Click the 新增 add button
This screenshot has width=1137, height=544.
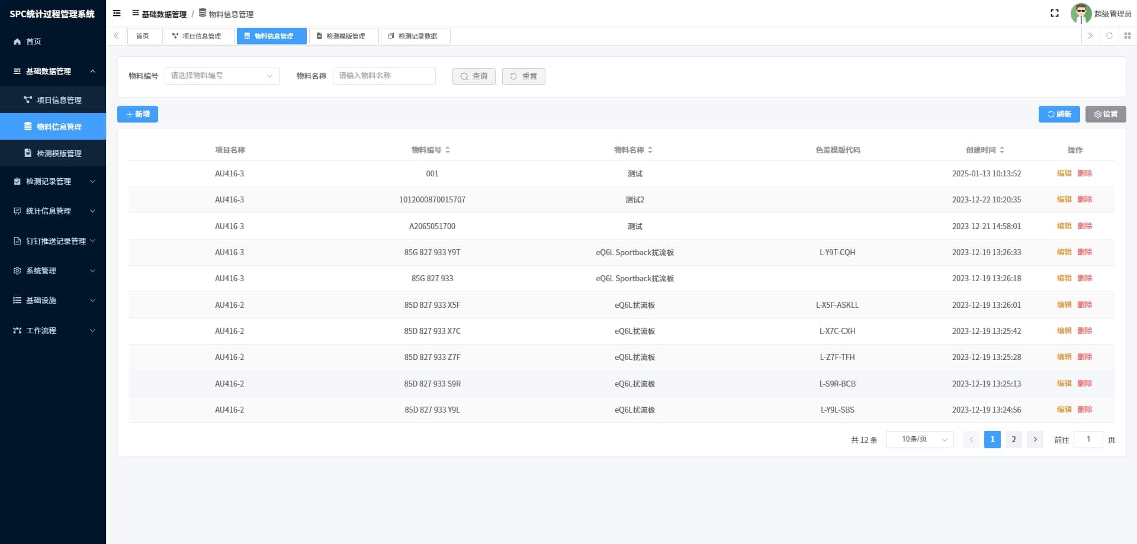137,114
